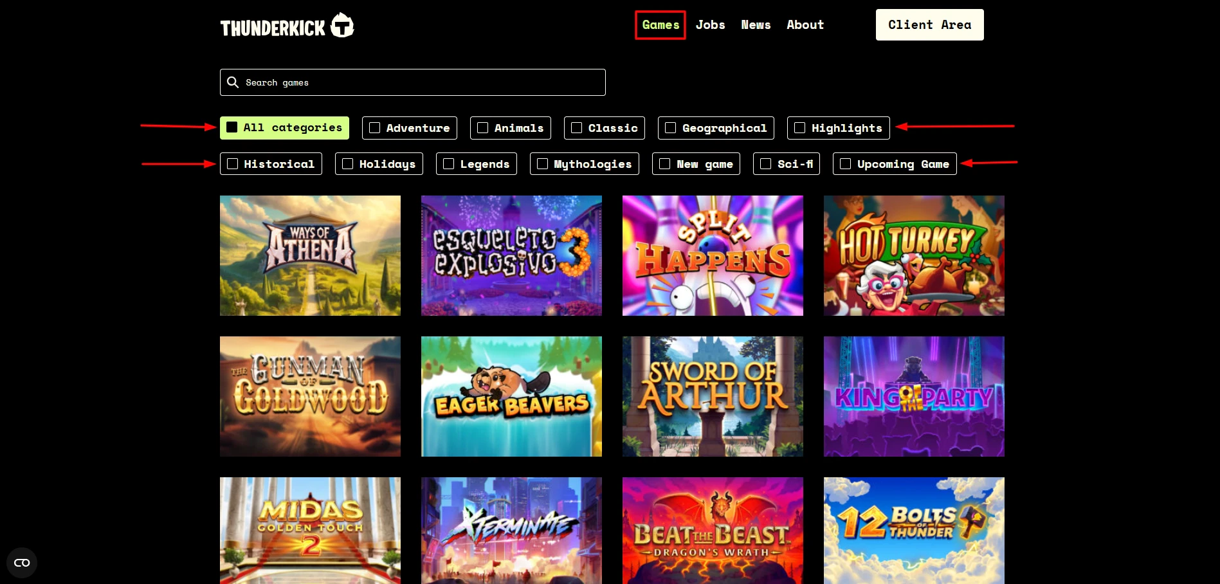
Task: Open Midas Golden Touch 2 game
Action: (310, 531)
